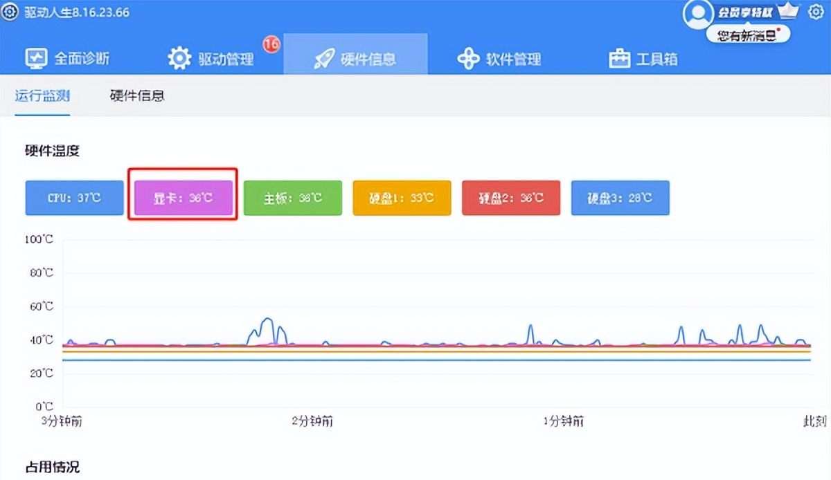The height and width of the screenshot is (480, 831).
Task: Click the 硬盘3: 28℃ temperature button
Action: click(x=620, y=198)
